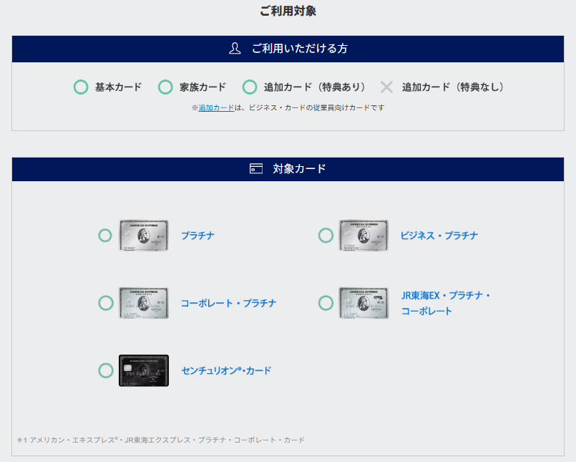Click the green circle beside 追加カード（特典あり）
Viewport: 576px width, 462px height.
tap(250, 87)
